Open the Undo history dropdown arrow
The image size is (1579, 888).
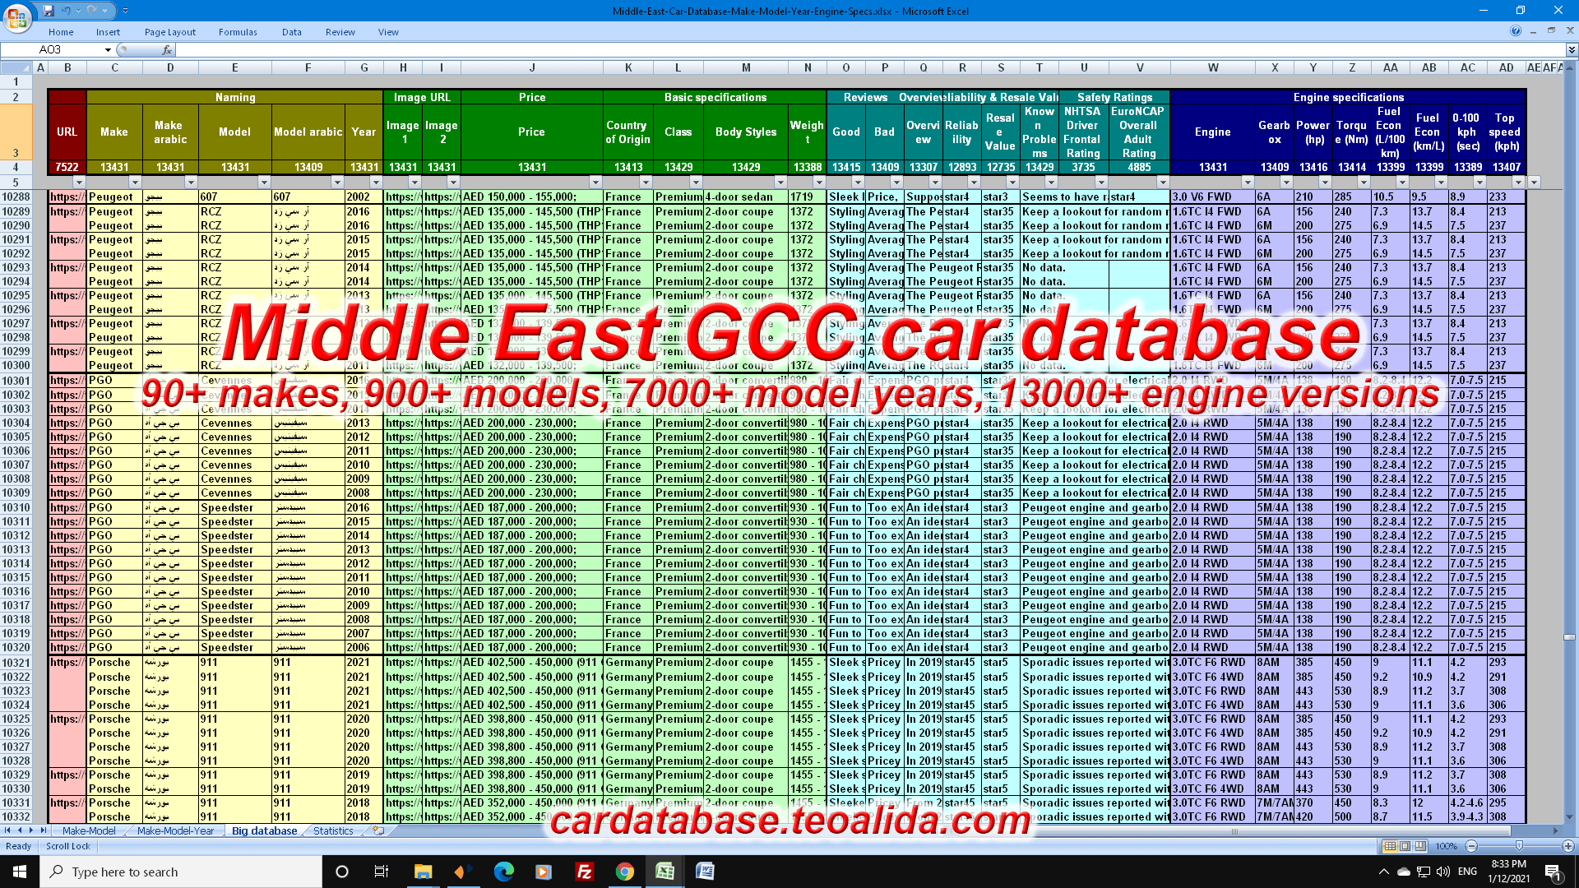[78, 11]
